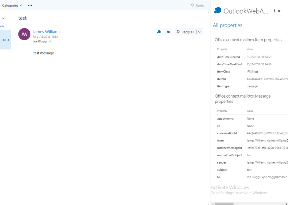Click the JW sender avatar
The image size is (288, 205).
[x=24, y=34]
